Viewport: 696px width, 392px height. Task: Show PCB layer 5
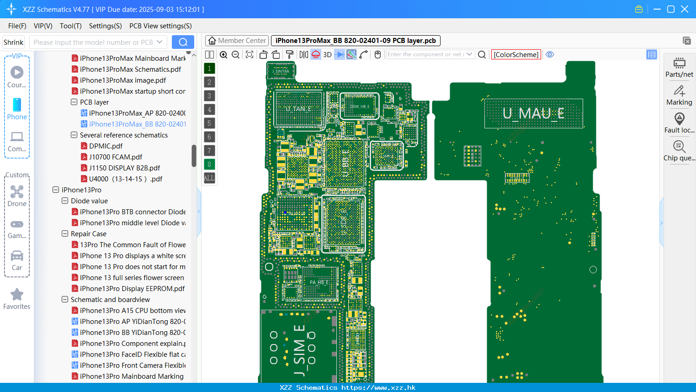tap(209, 123)
